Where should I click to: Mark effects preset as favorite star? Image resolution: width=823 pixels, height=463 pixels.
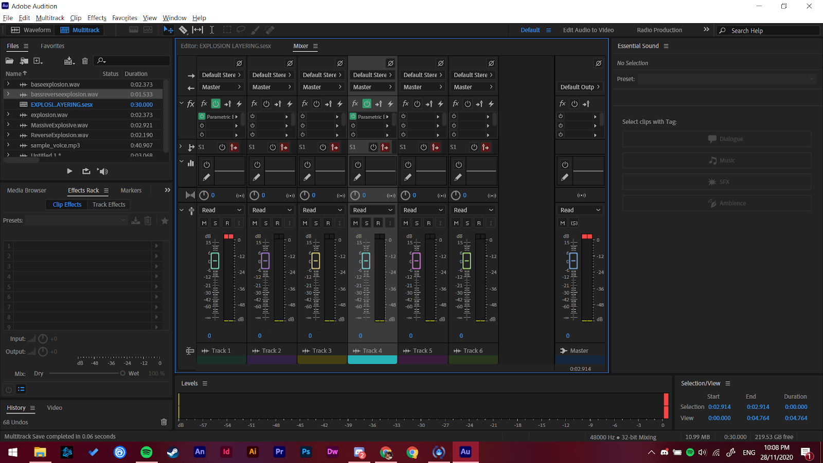click(165, 220)
